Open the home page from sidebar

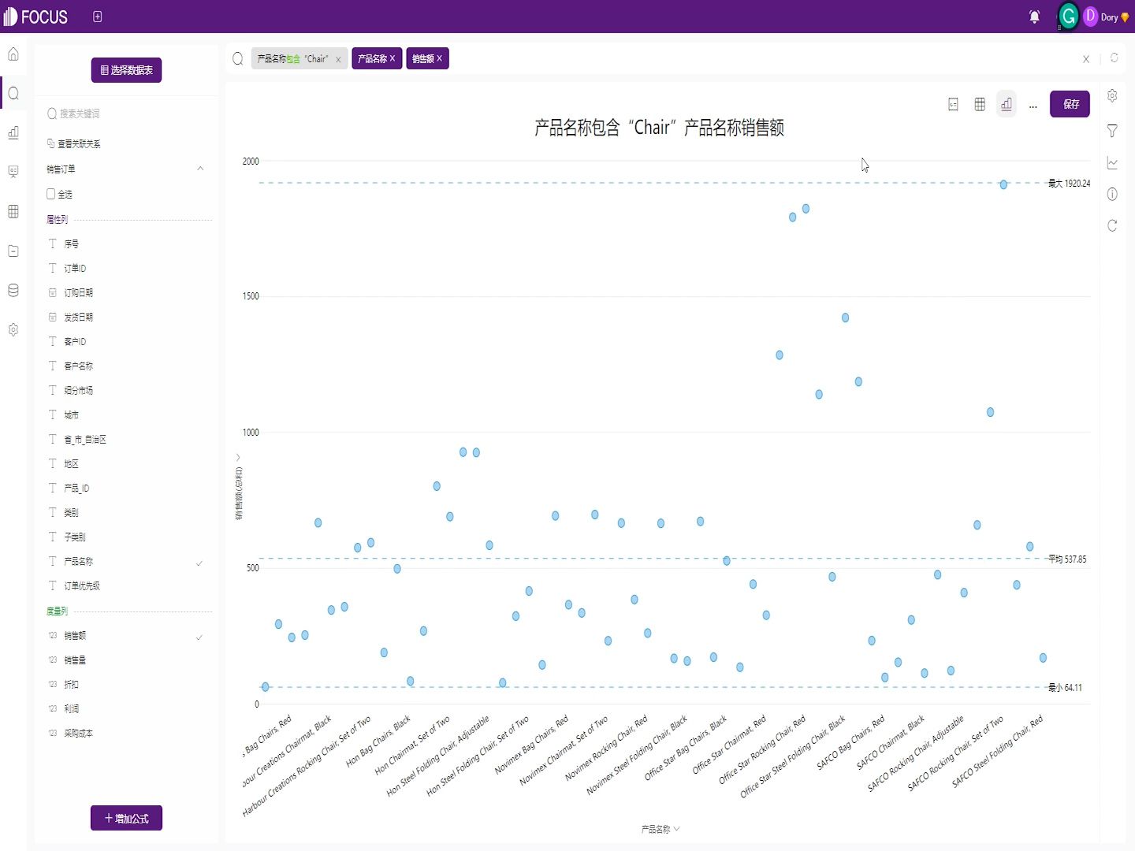tap(13, 54)
